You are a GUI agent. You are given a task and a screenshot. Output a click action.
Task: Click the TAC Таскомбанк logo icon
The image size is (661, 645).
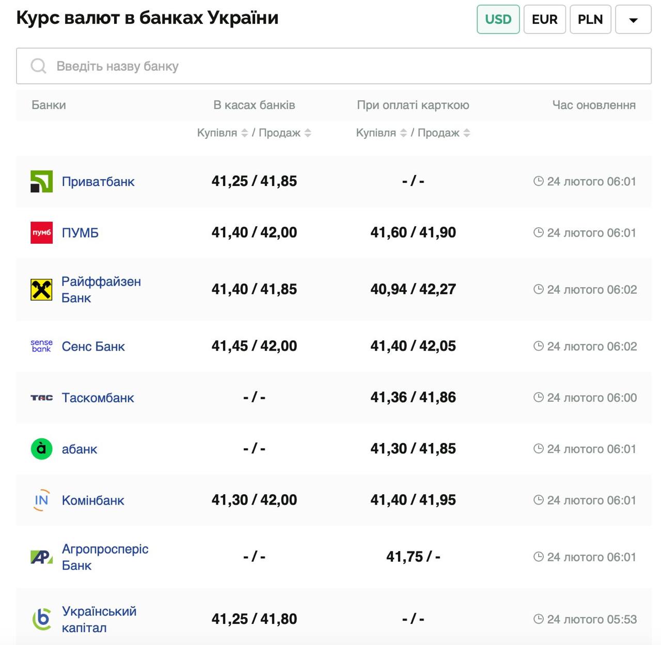click(41, 398)
